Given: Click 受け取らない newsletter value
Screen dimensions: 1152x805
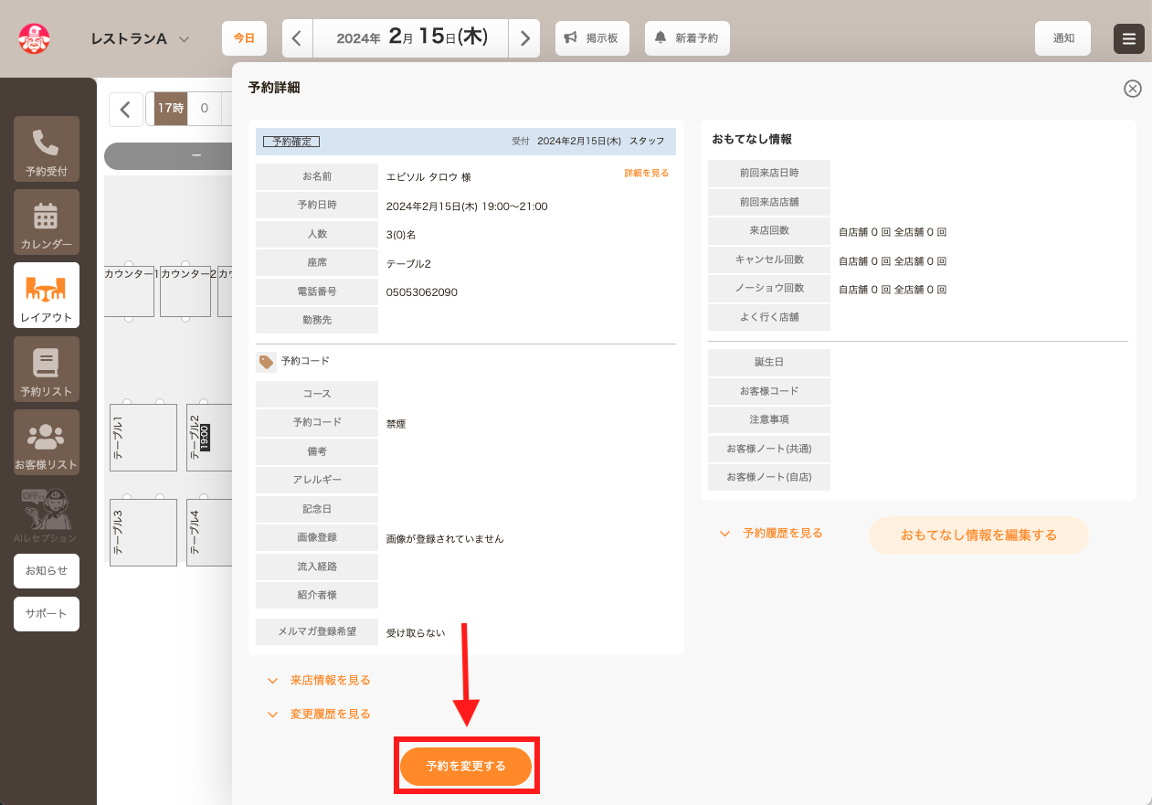Looking at the screenshot, I should (x=416, y=632).
